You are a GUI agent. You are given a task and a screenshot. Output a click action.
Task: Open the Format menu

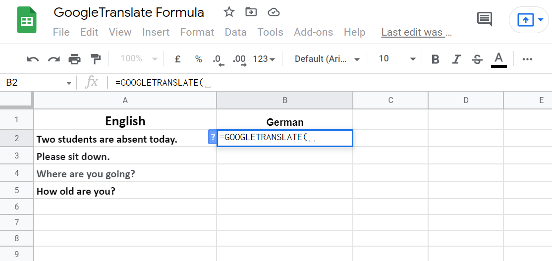pyautogui.click(x=197, y=32)
